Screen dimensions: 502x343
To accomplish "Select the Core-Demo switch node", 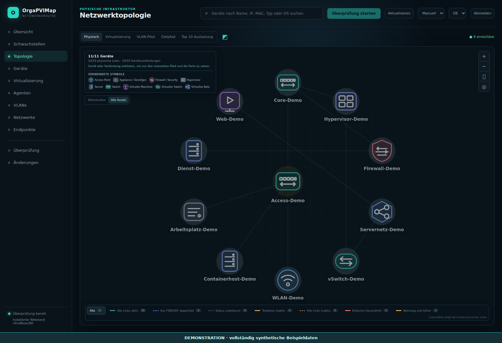I will click(x=288, y=82).
